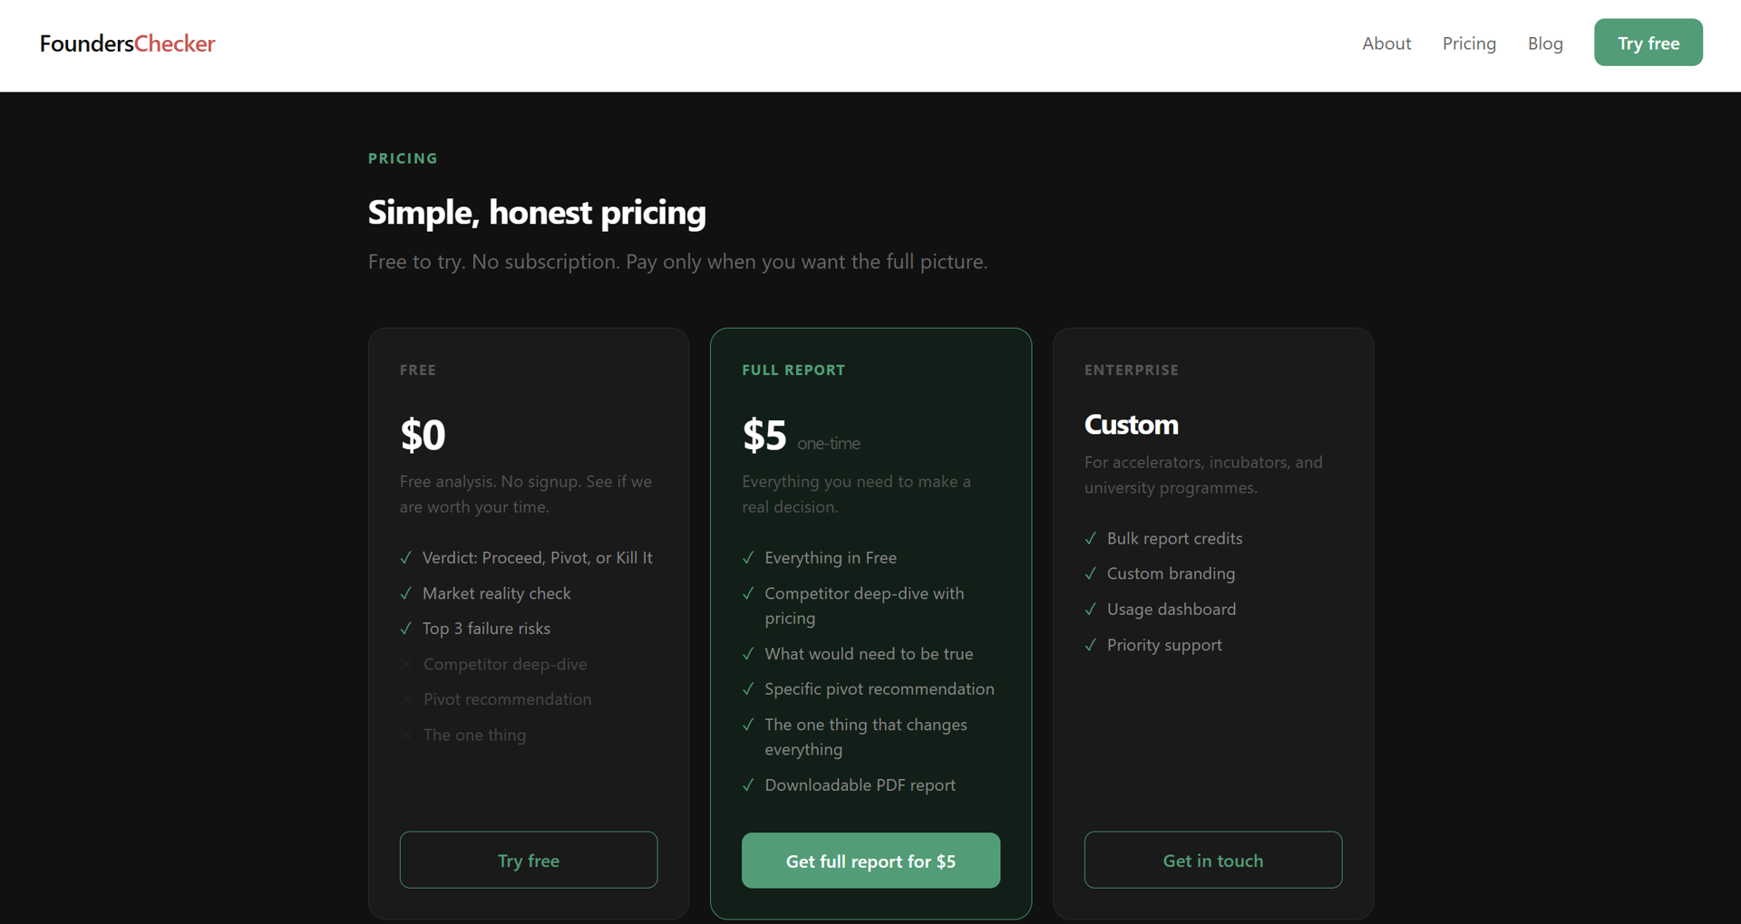Screen dimensions: 1741x924
Task: Click the Simple, honest pricing heading
Action: 537,213
